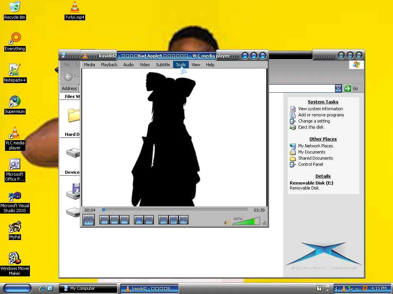Screen dimensions: 393x294
Task: Open the VLC Video menu
Action: click(x=145, y=65)
